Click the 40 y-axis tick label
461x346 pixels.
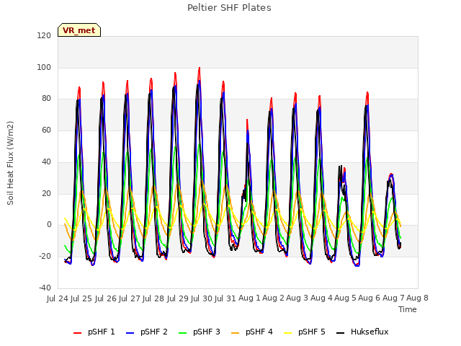coord(46,161)
